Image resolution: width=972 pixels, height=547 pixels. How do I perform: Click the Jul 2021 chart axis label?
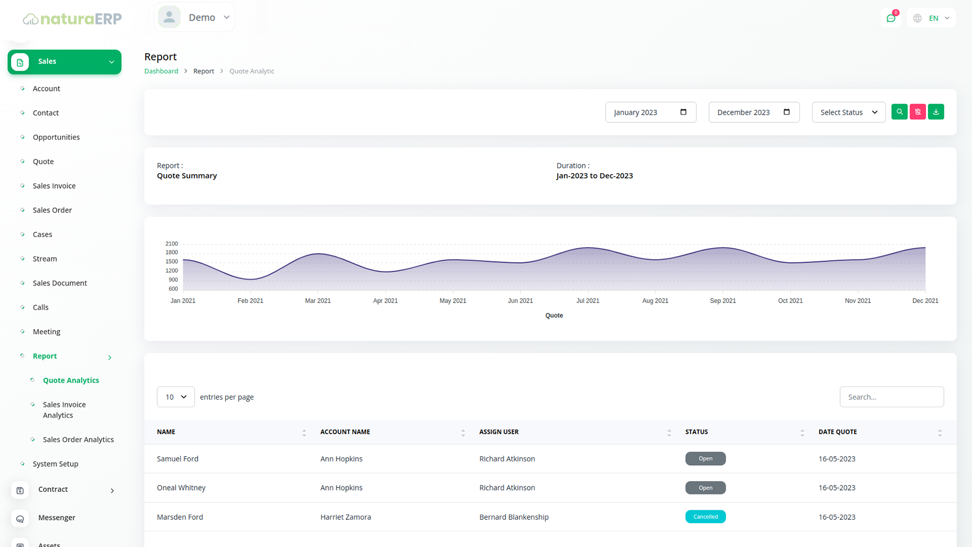[588, 301]
